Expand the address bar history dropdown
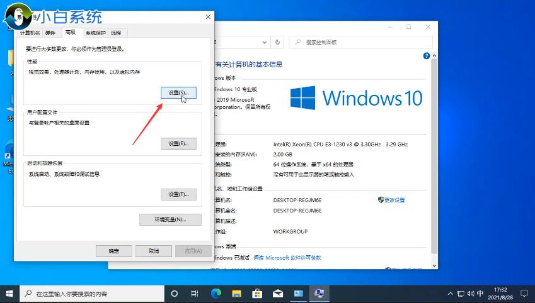Screen dimensions: 535x303 263,42
